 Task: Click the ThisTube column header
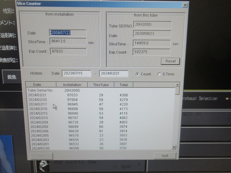point(101,85)
